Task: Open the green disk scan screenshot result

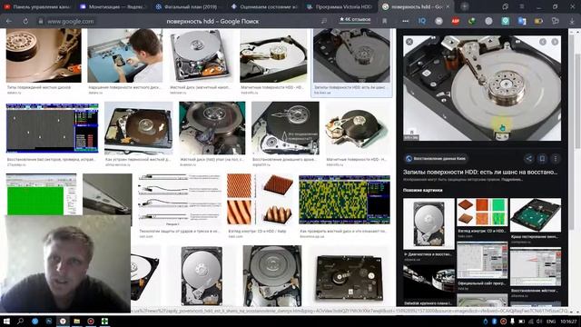Action: pos(42,194)
